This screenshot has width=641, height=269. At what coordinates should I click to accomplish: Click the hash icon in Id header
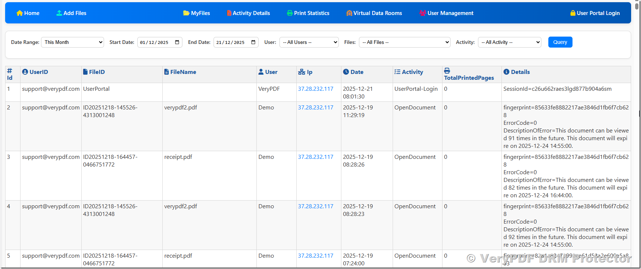point(10,71)
